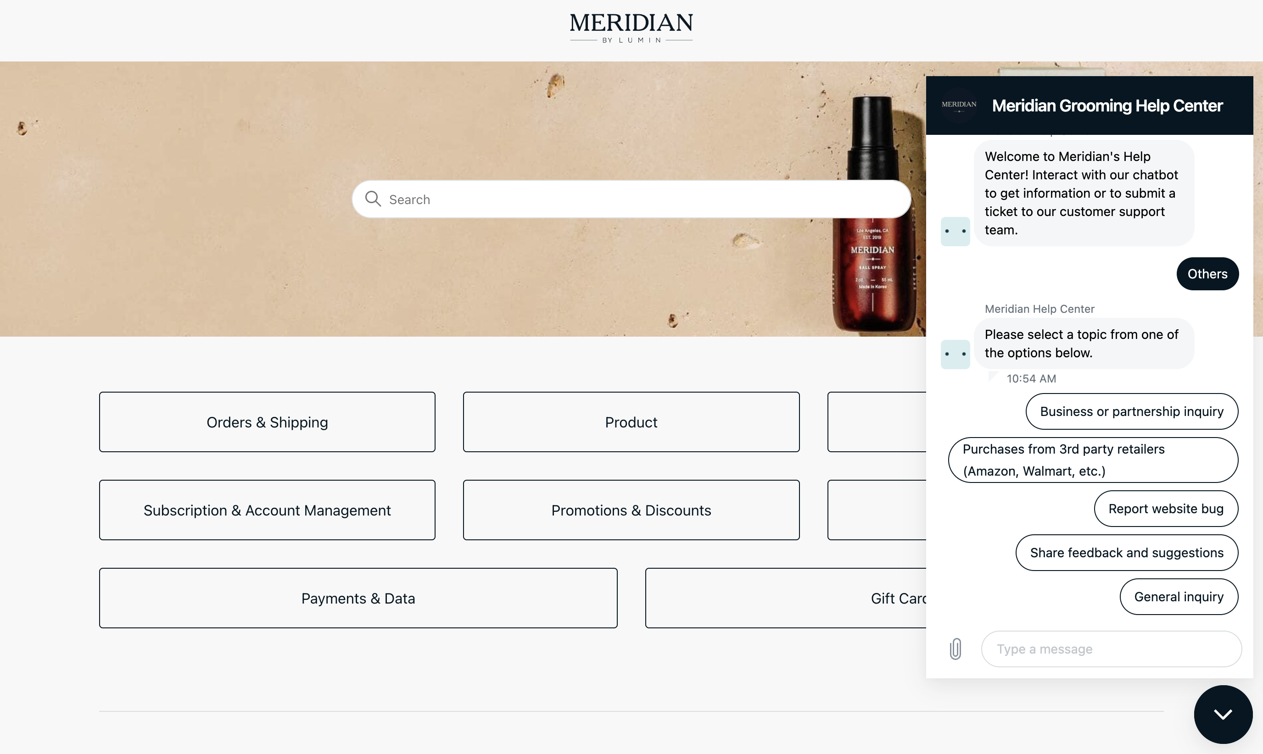Click the 'Welcome to Meridian's Help Center' message
This screenshot has width=1263, height=754.
pos(1084,193)
